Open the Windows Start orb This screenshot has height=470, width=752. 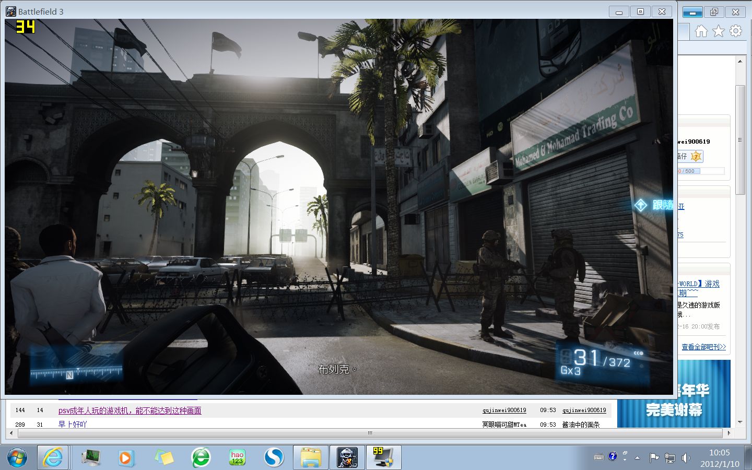[x=17, y=458]
